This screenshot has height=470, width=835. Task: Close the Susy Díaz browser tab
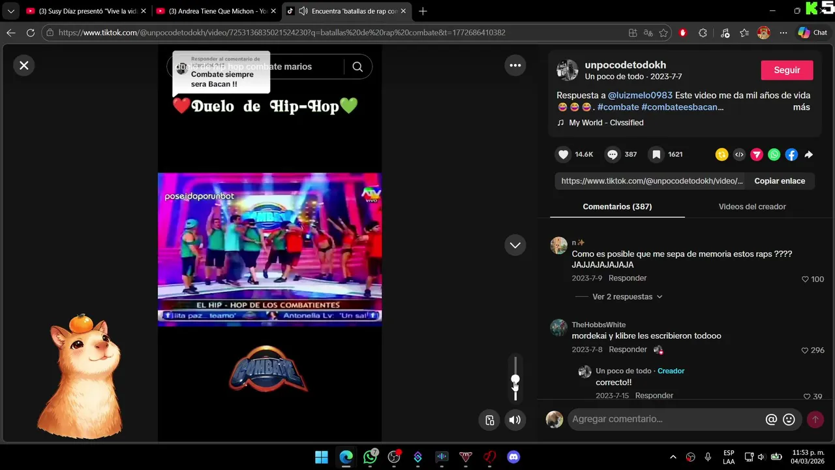[x=144, y=11]
